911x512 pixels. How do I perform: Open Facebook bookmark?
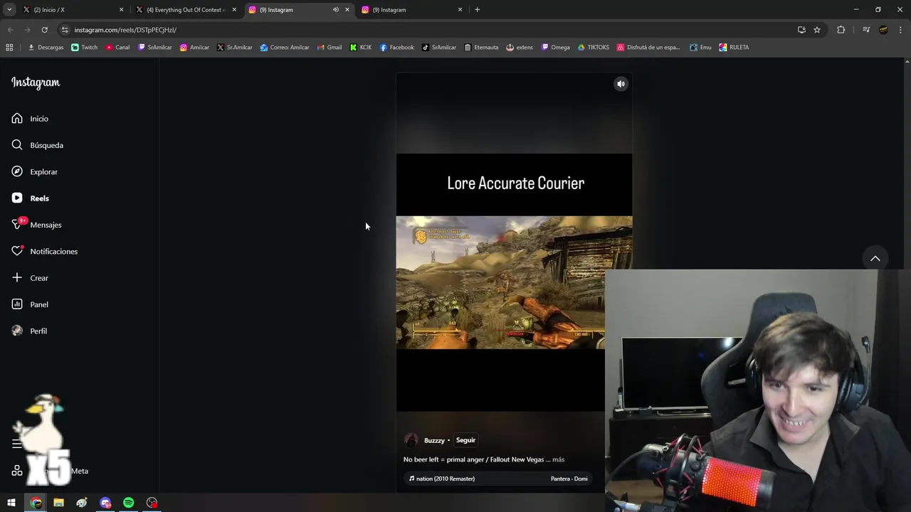396,48
